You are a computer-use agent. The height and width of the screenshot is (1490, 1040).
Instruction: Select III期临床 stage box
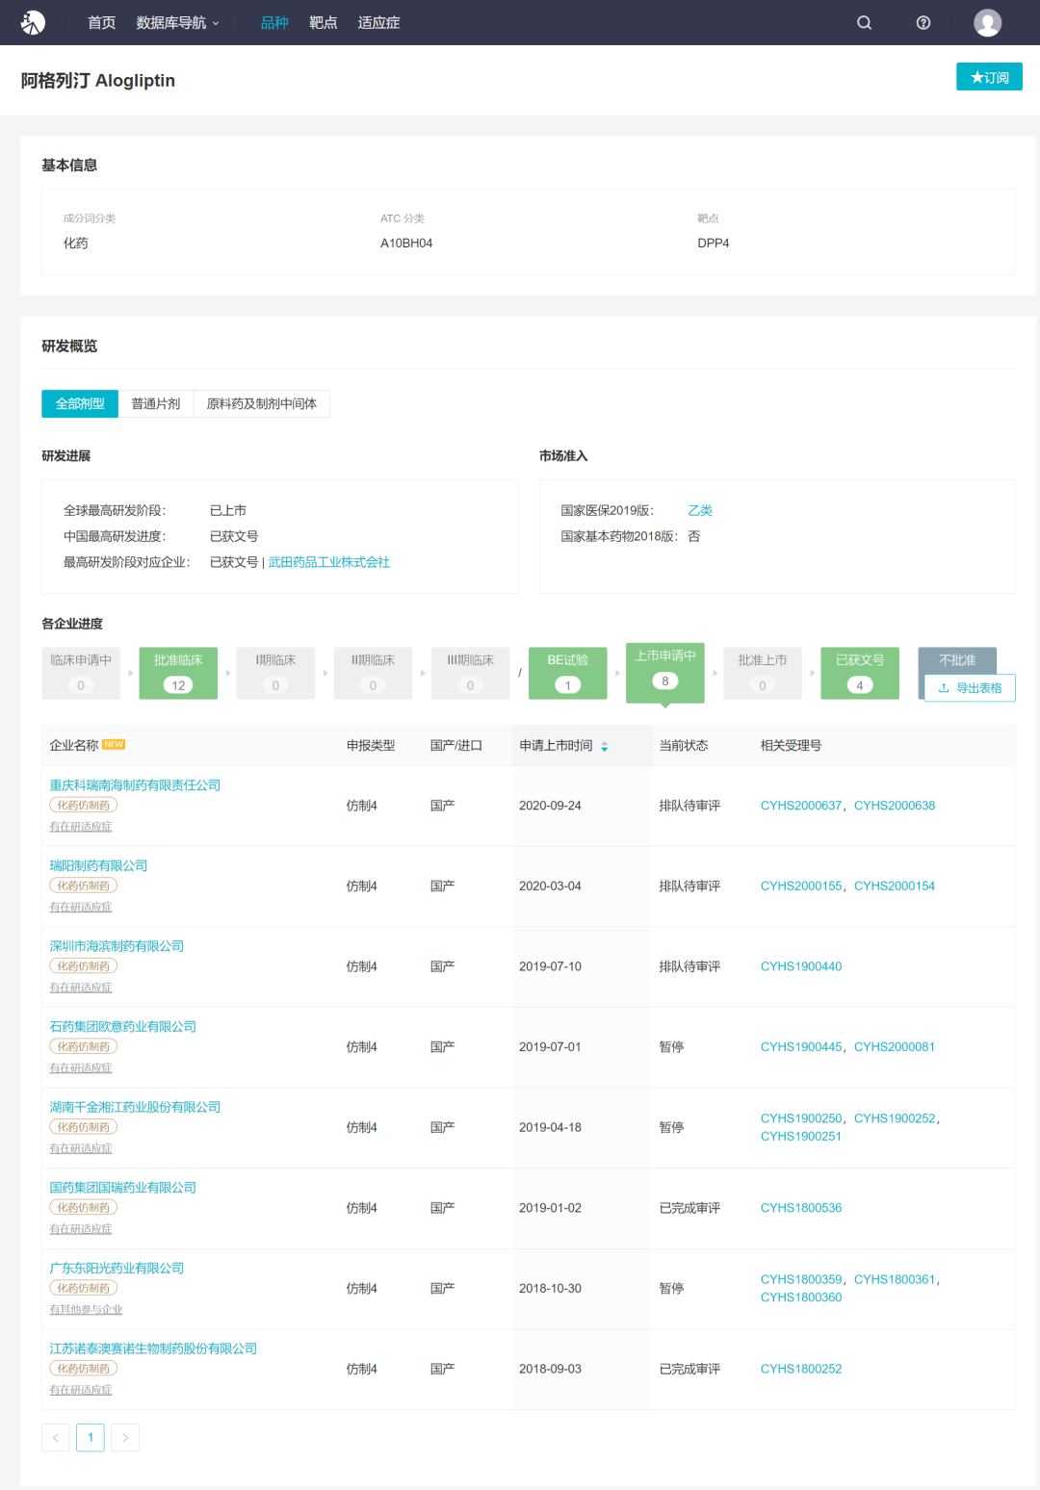click(x=470, y=672)
